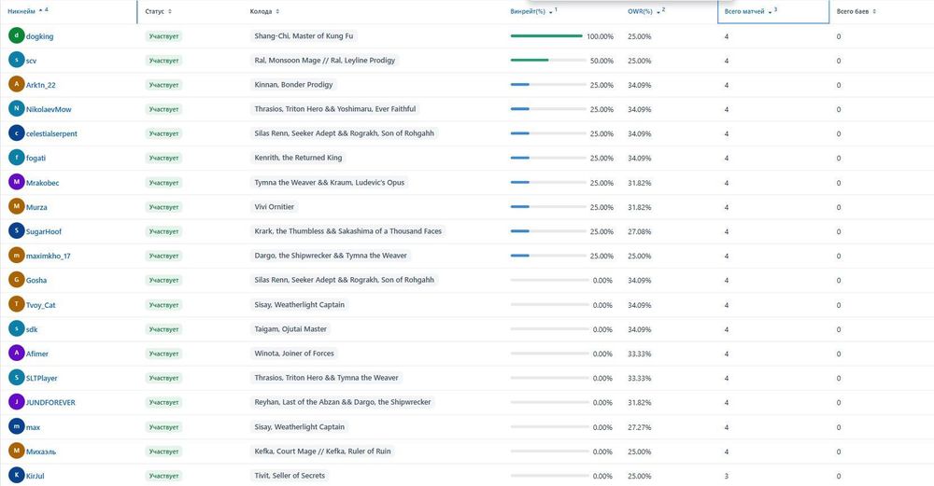934x486 pixels.
Task: Click the scv player avatar
Action: tap(16, 60)
